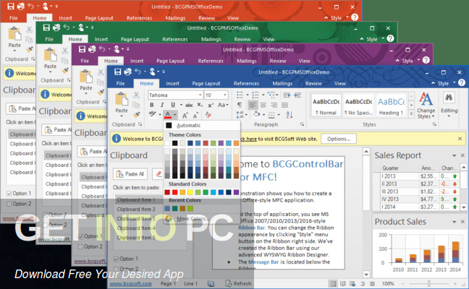
Task: Switch to Insert tab in blue window
Action: click(x=172, y=84)
